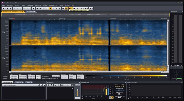This screenshot has height=101, width=184.
Task: Save effect chain with disk icon
Action: (x=58, y=85)
